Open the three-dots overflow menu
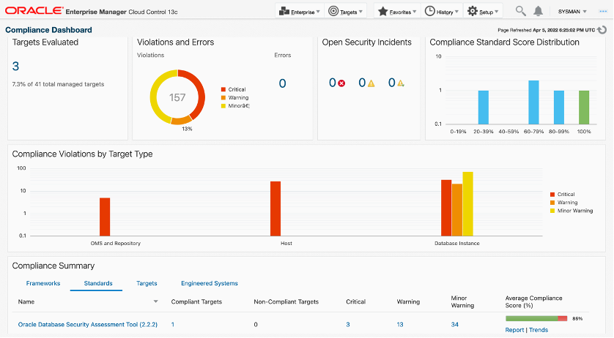This screenshot has width=614, height=338. click(603, 11)
